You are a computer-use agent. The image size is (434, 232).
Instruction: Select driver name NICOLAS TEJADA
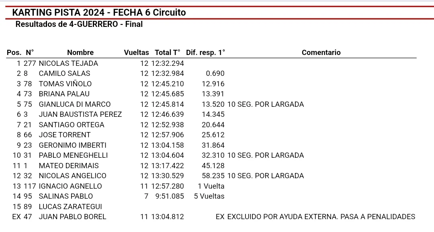68,63
